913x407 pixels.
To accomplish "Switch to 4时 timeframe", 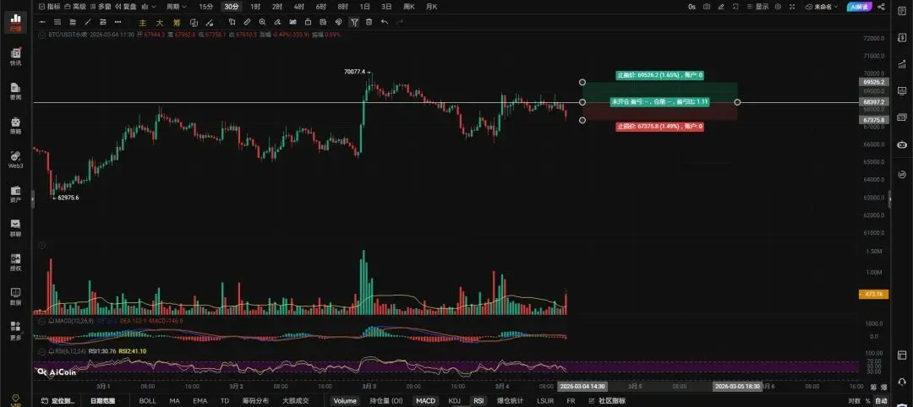I will click(x=298, y=7).
